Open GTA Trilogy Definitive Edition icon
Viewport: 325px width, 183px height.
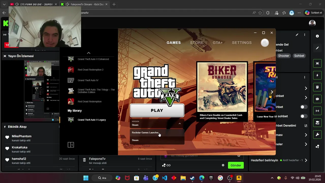coord(71,91)
